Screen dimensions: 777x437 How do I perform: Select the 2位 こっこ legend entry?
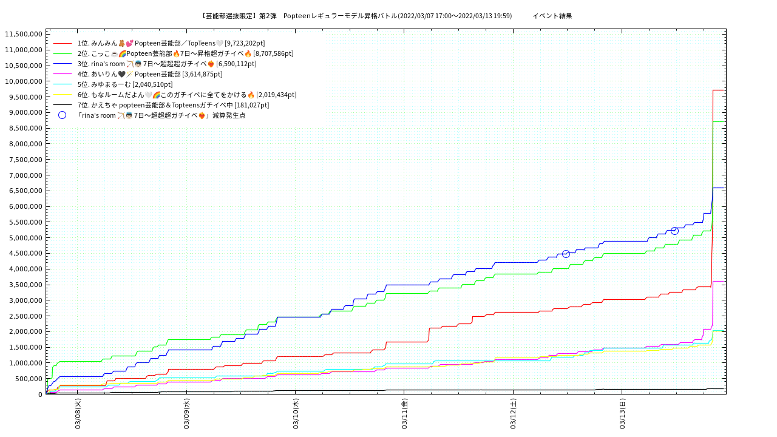tap(185, 54)
